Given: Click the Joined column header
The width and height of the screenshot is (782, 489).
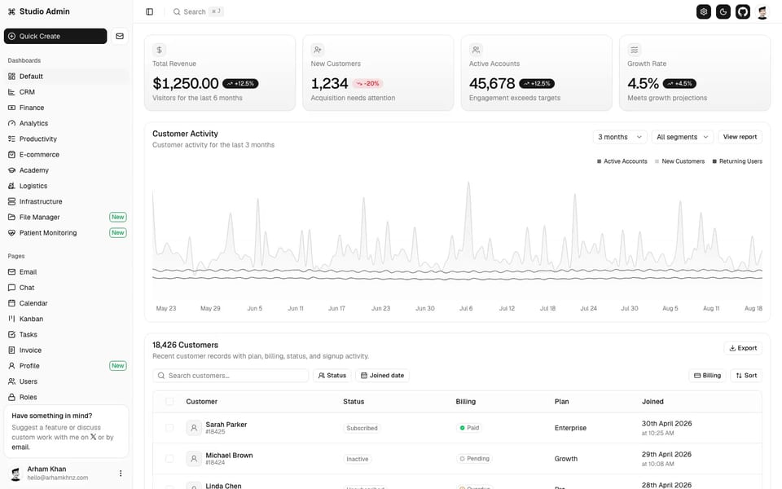Looking at the screenshot, I should click(x=652, y=401).
